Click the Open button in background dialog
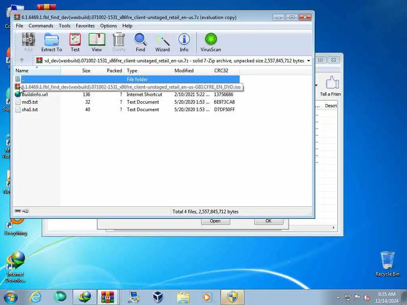407x305 pixels. [x=215, y=221]
